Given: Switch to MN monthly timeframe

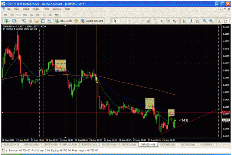Looking at the screenshot, I should pos(57,15).
